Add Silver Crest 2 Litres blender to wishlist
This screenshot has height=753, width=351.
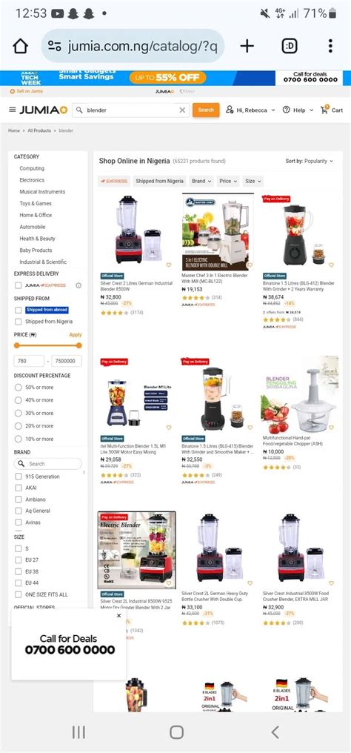(169, 265)
